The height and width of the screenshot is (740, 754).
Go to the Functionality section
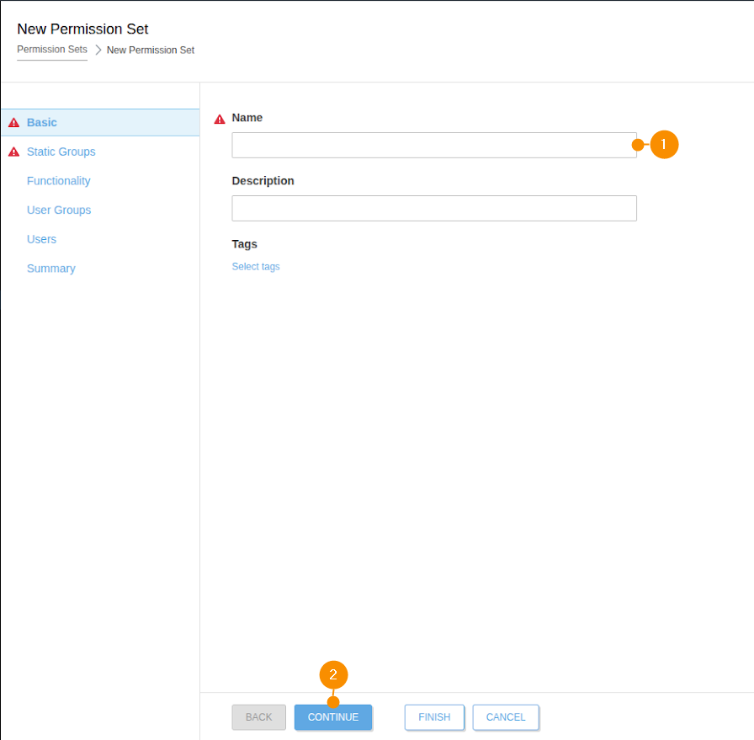(x=58, y=181)
